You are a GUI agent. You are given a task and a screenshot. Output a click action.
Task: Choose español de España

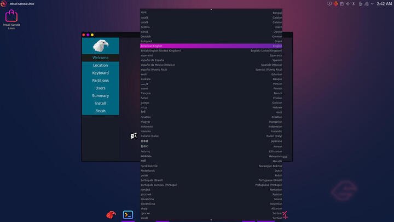(211, 60)
